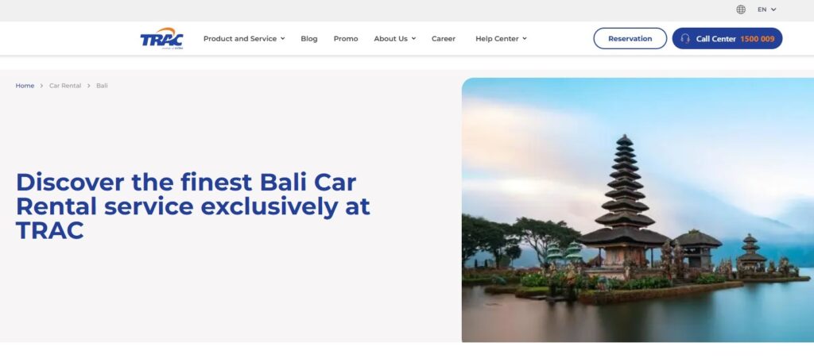The image size is (814, 362).
Task: Select Car Rental in the breadcrumb
Action: (65, 86)
